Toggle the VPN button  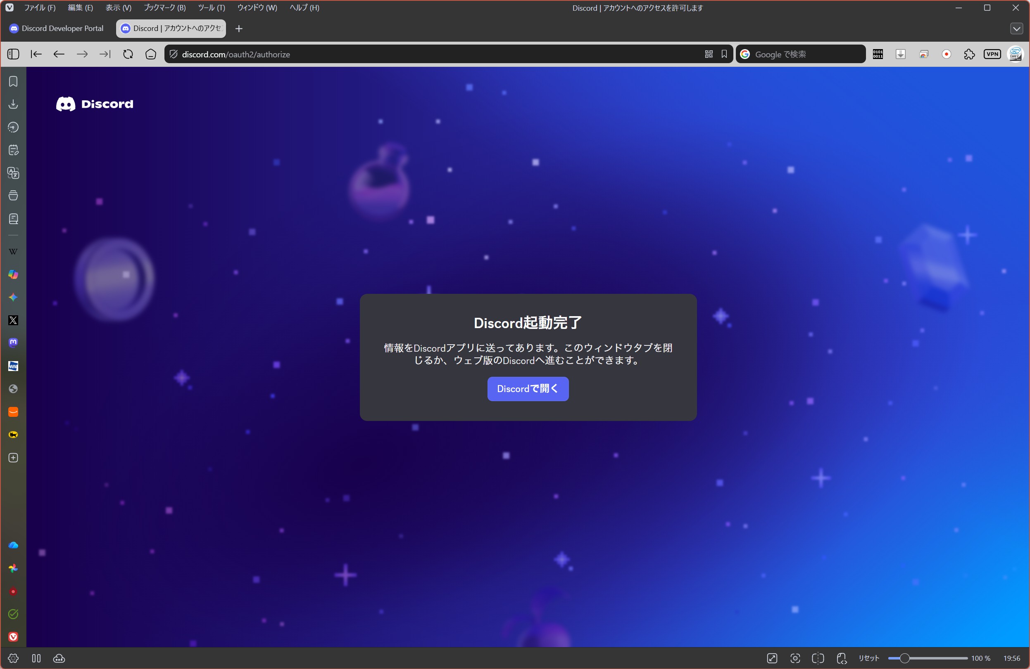click(992, 54)
